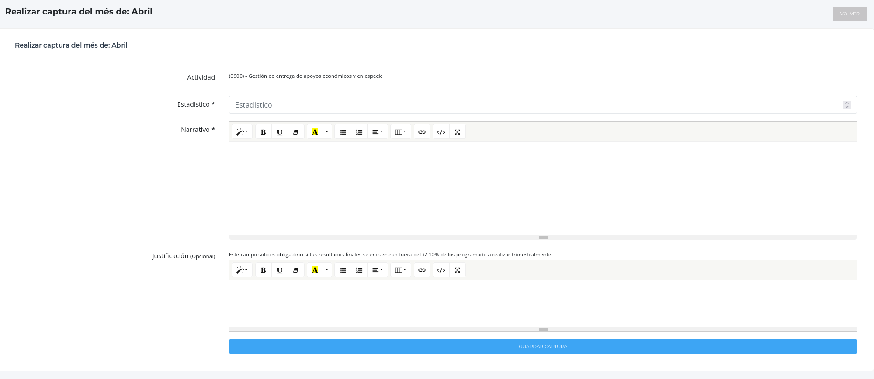Insert ordered list in Justificación editor

tap(359, 270)
